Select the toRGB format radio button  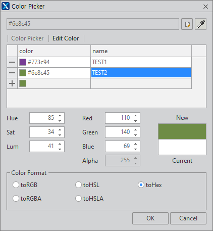tap(16, 185)
